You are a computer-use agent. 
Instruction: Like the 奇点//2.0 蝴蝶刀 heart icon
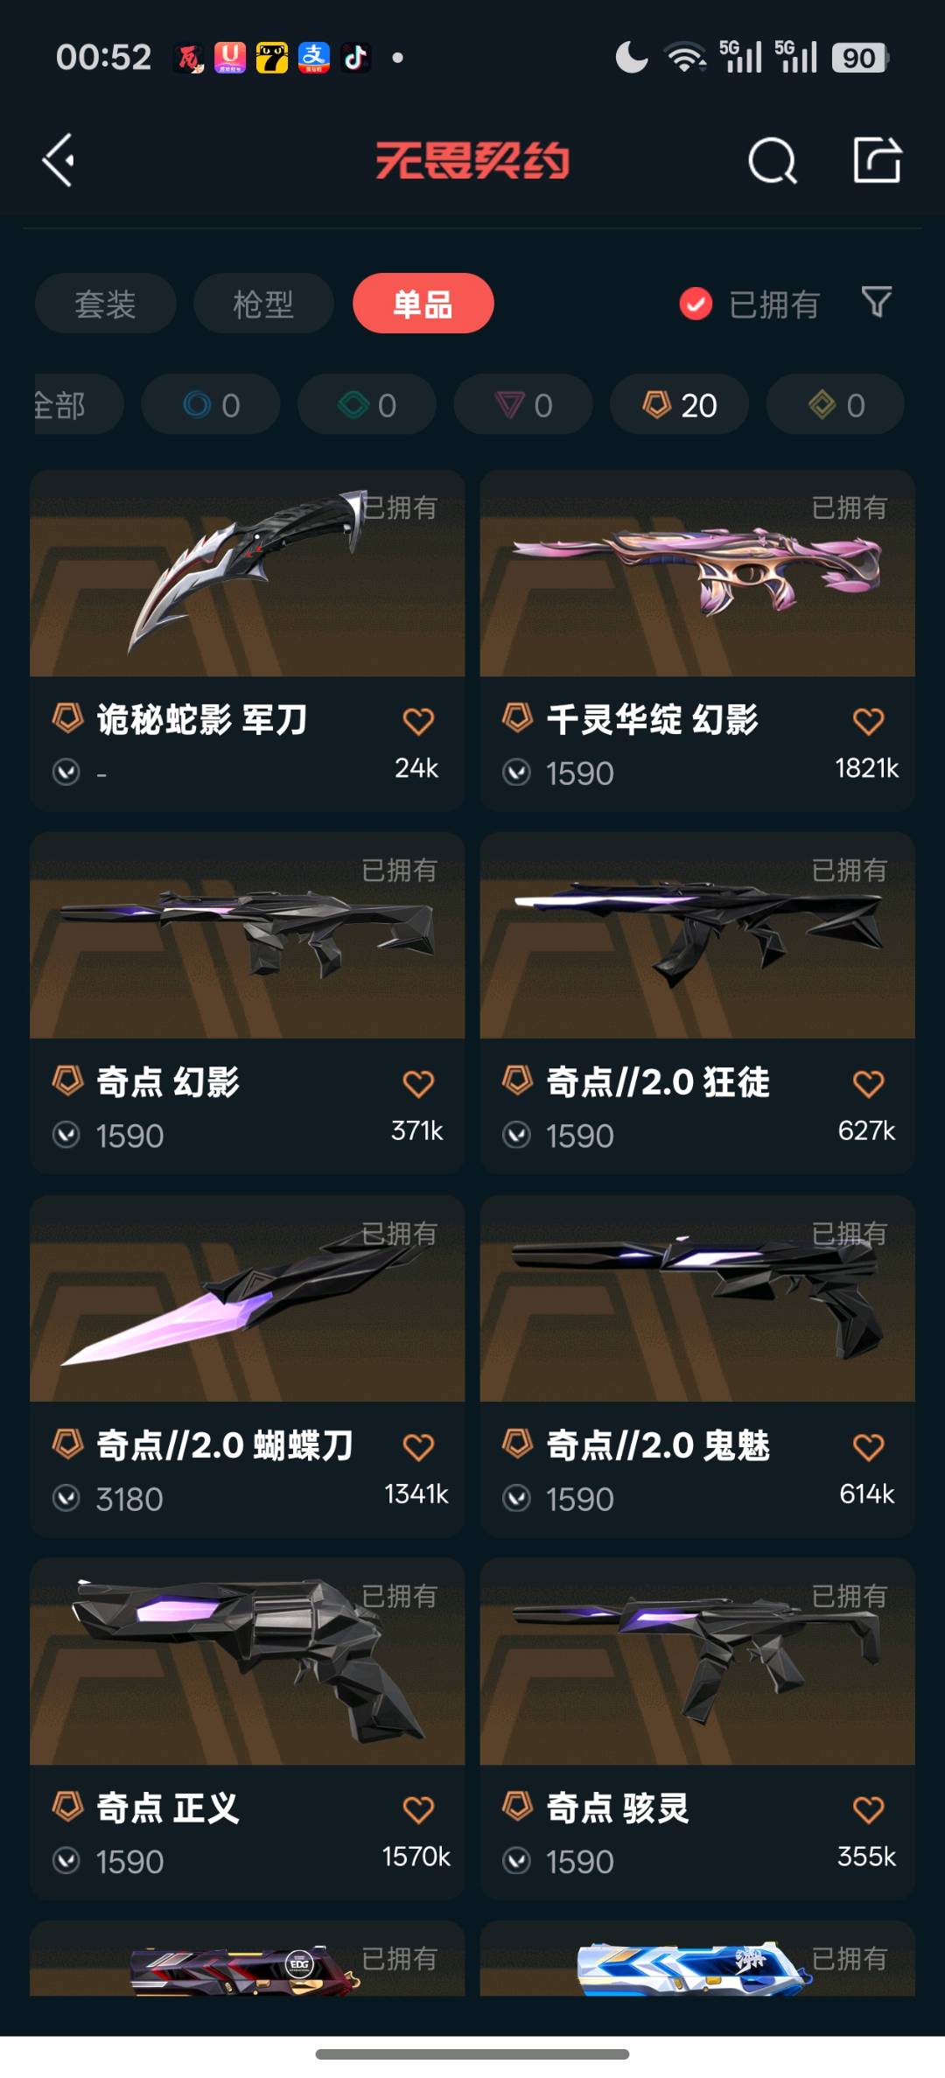coord(418,1446)
